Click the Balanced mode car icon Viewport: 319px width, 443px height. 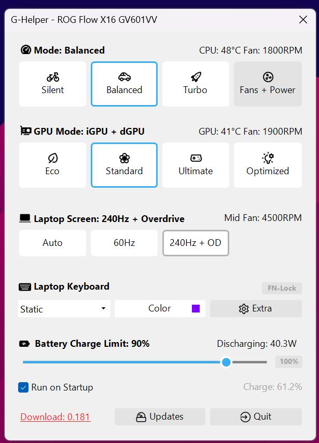[124, 84]
